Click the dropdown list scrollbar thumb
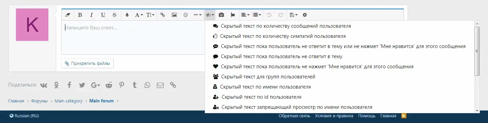Image resolution: width=488 pixels, height=123 pixels. (477, 51)
